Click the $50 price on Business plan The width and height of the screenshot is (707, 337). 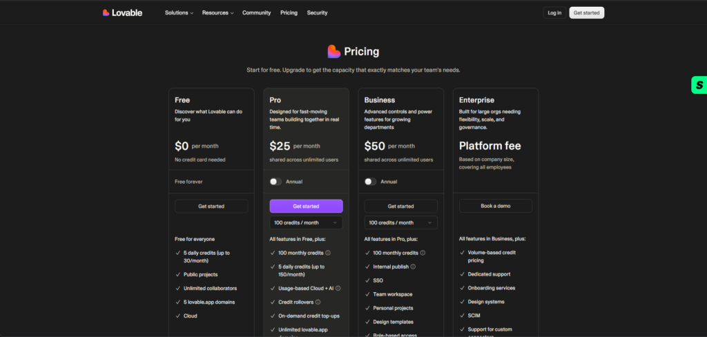(375, 146)
